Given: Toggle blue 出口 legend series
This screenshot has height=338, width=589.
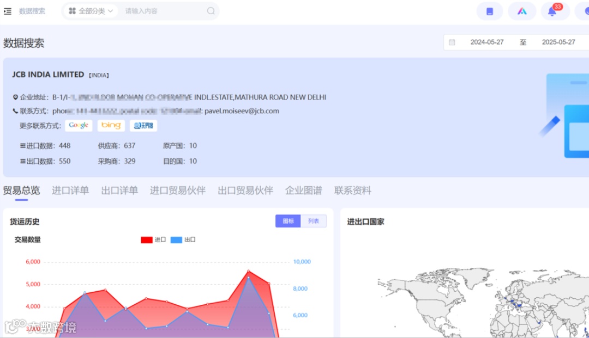Looking at the screenshot, I should (x=183, y=240).
